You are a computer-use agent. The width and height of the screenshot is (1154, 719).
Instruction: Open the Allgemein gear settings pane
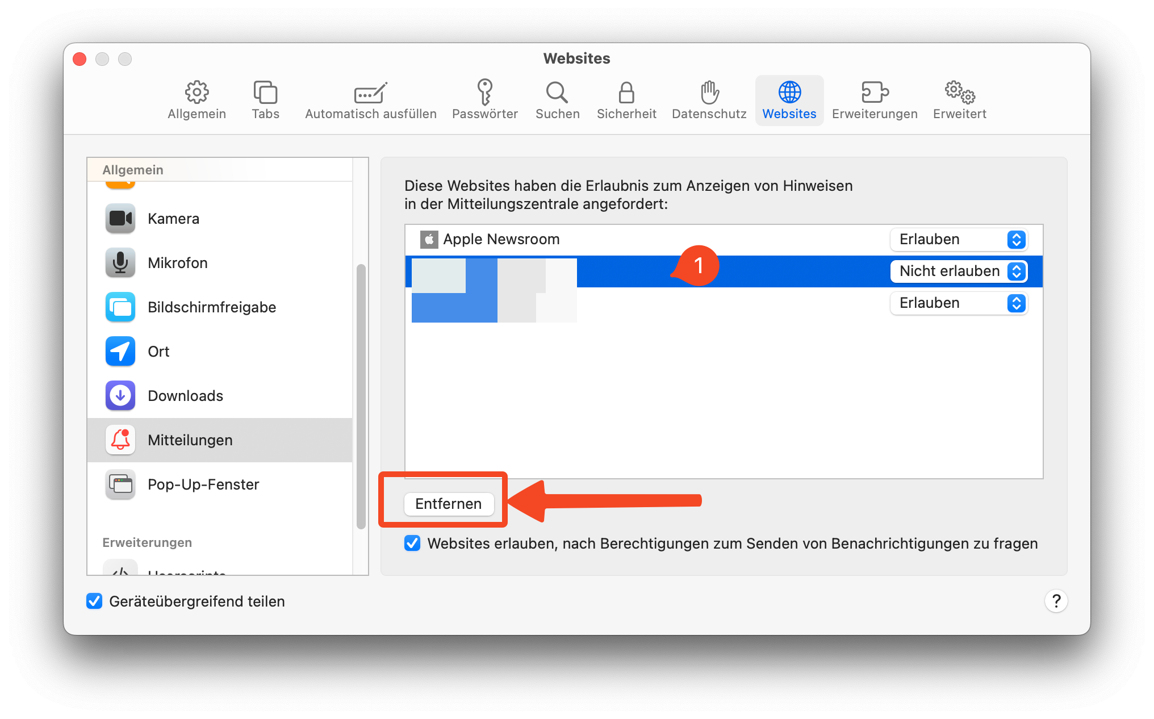(196, 99)
